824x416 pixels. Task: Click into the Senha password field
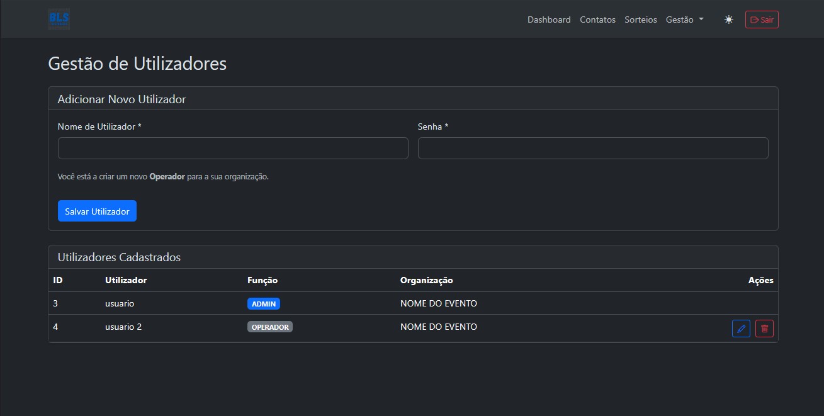592,149
